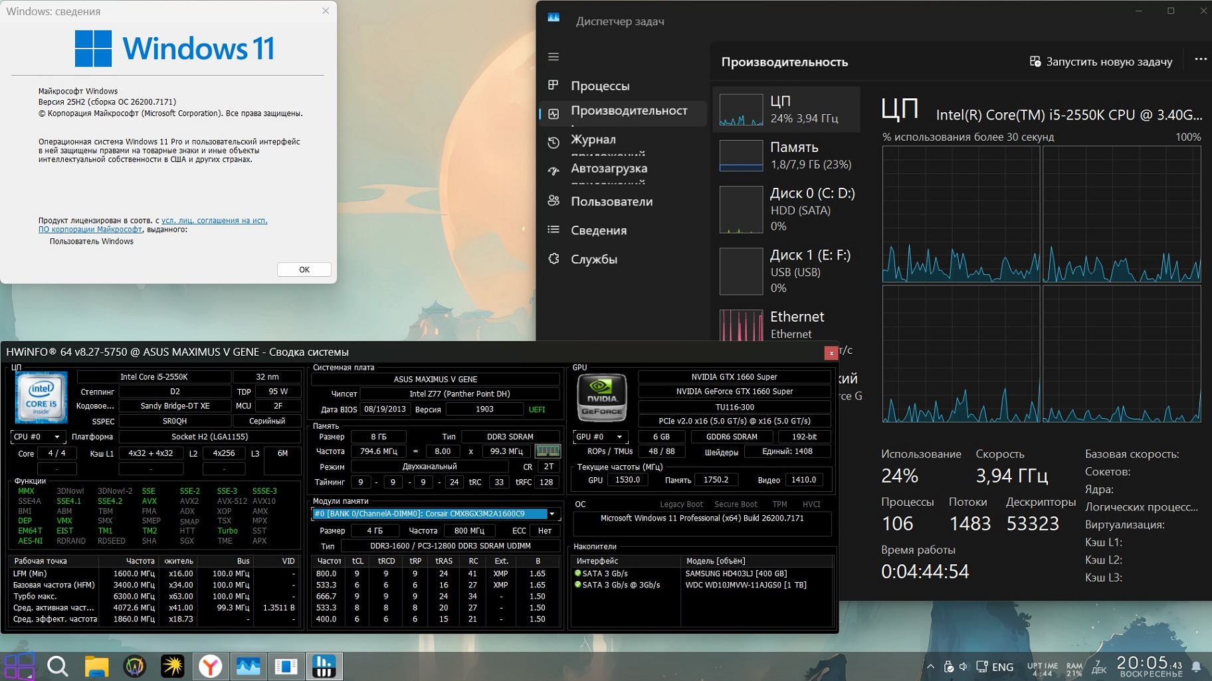Screen dimensions: 1212x681
Task: Open the notification bell in the tray
Action: coord(1196,666)
